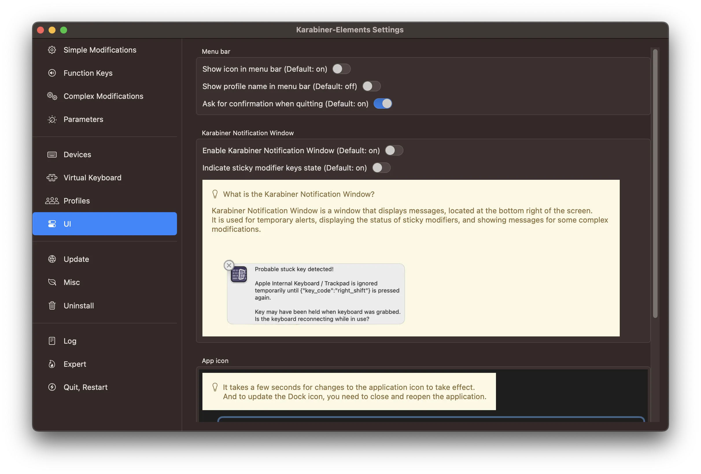Image resolution: width=701 pixels, height=474 pixels.
Task: Disable Ask for confirmation when quitting
Action: coord(383,104)
